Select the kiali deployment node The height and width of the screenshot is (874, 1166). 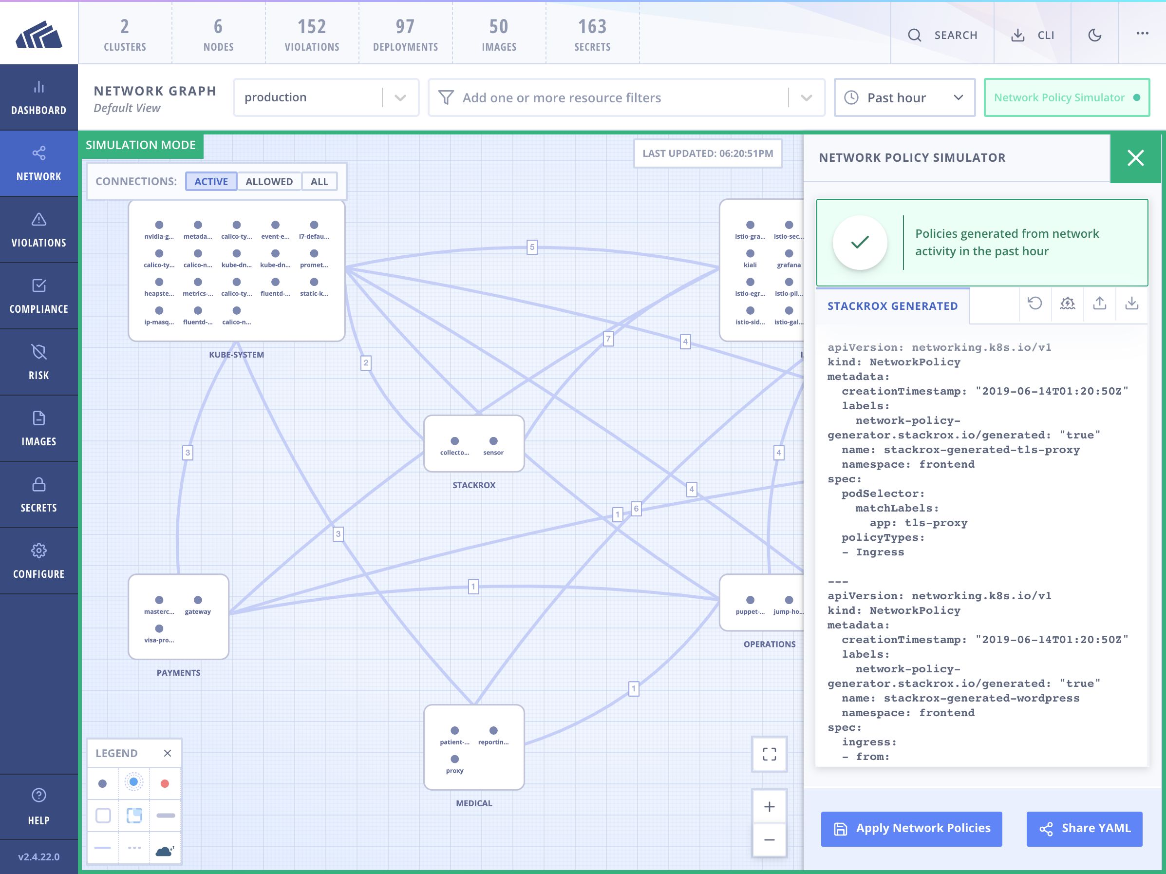coord(750,253)
